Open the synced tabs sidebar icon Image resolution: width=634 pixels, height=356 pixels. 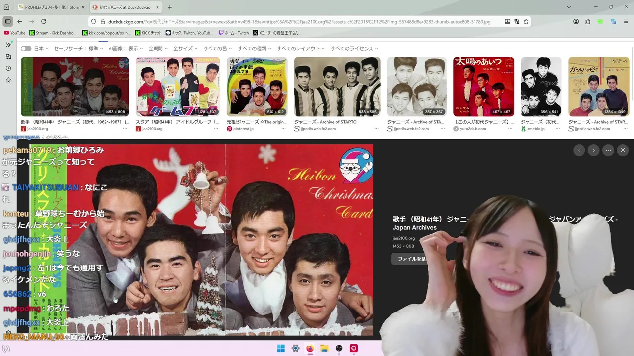(8, 56)
